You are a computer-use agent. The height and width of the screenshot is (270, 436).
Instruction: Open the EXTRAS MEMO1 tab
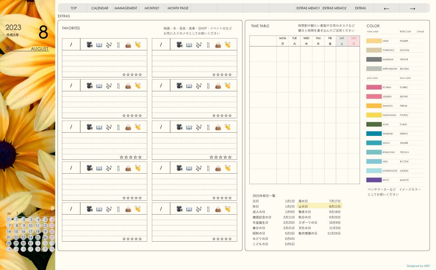click(308, 8)
